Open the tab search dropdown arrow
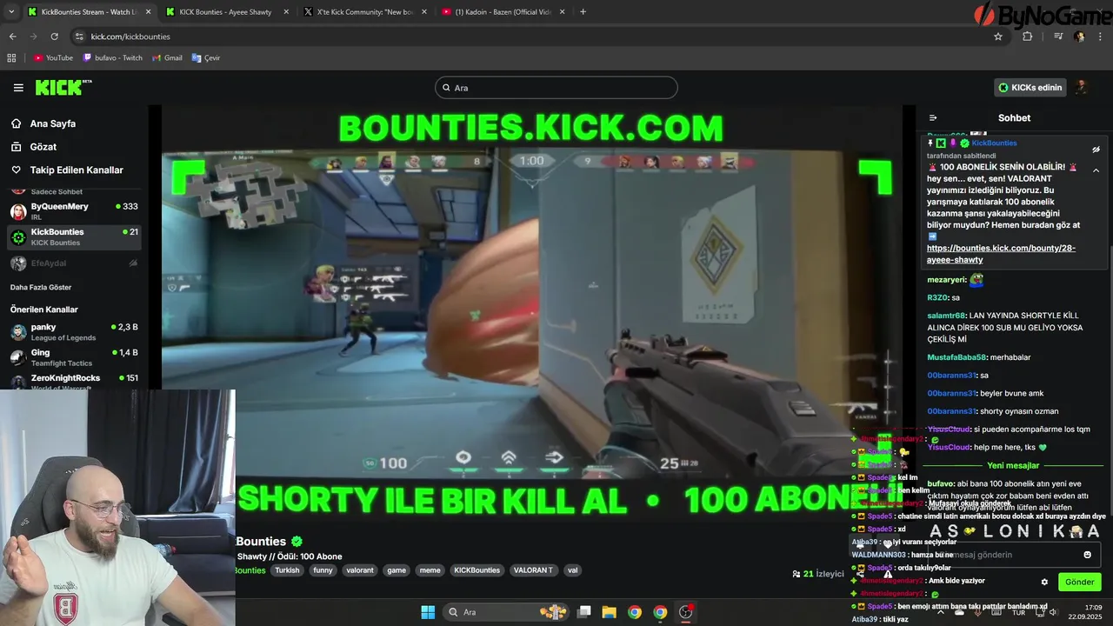This screenshot has width=1113, height=626. coord(10,12)
